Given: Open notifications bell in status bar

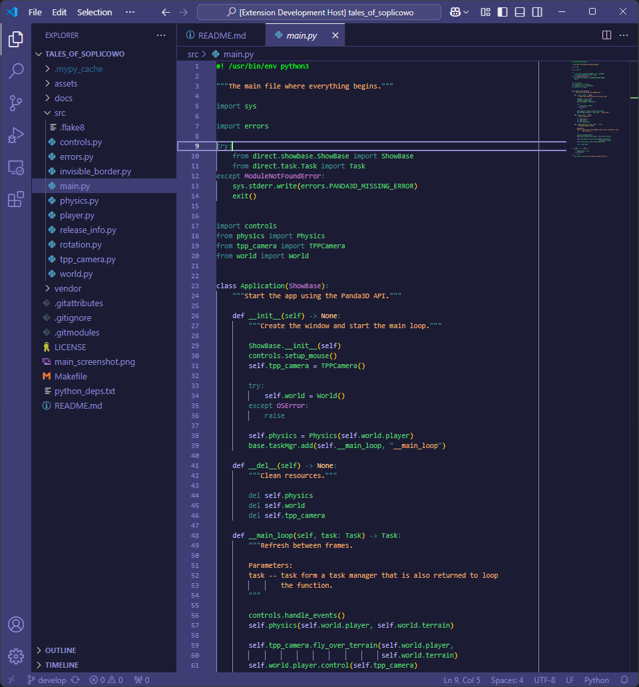Looking at the screenshot, I should (624, 680).
